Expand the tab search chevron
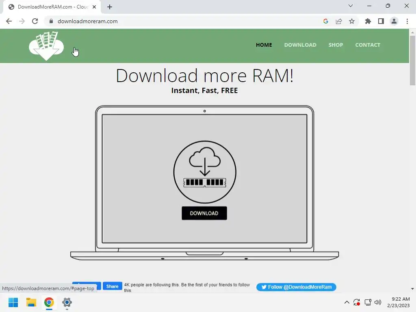The width and height of the screenshot is (416, 312). pyautogui.click(x=351, y=6)
